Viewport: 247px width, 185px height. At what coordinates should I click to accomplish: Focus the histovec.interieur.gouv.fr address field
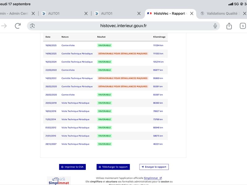pyautogui.click(x=123, y=26)
